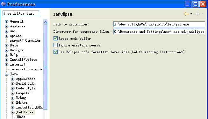Screen dimensions: 208x119
Task: Close the Preferences dialog
Action: coord(203,4)
